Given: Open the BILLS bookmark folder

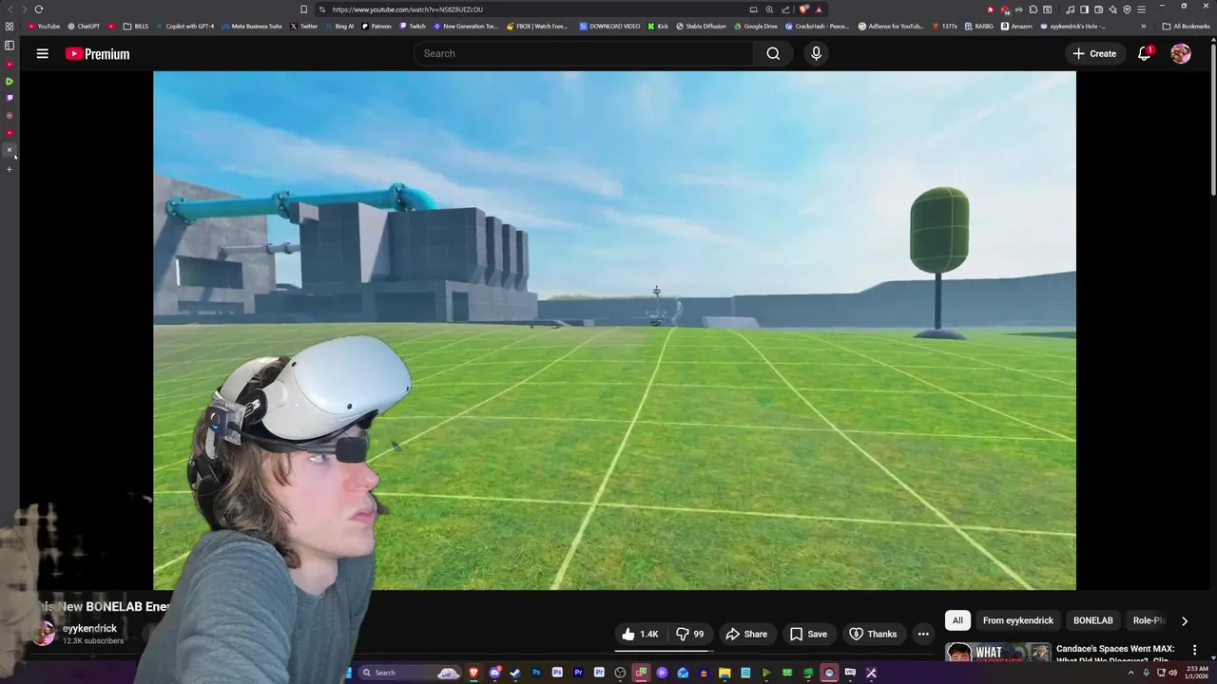Looking at the screenshot, I should 136,27.
